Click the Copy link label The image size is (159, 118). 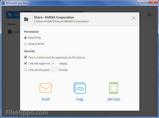click(x=80, y=99)
